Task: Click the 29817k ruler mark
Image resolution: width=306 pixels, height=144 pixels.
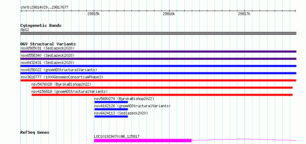Action: pyautogui.click(x=244, y=14)
